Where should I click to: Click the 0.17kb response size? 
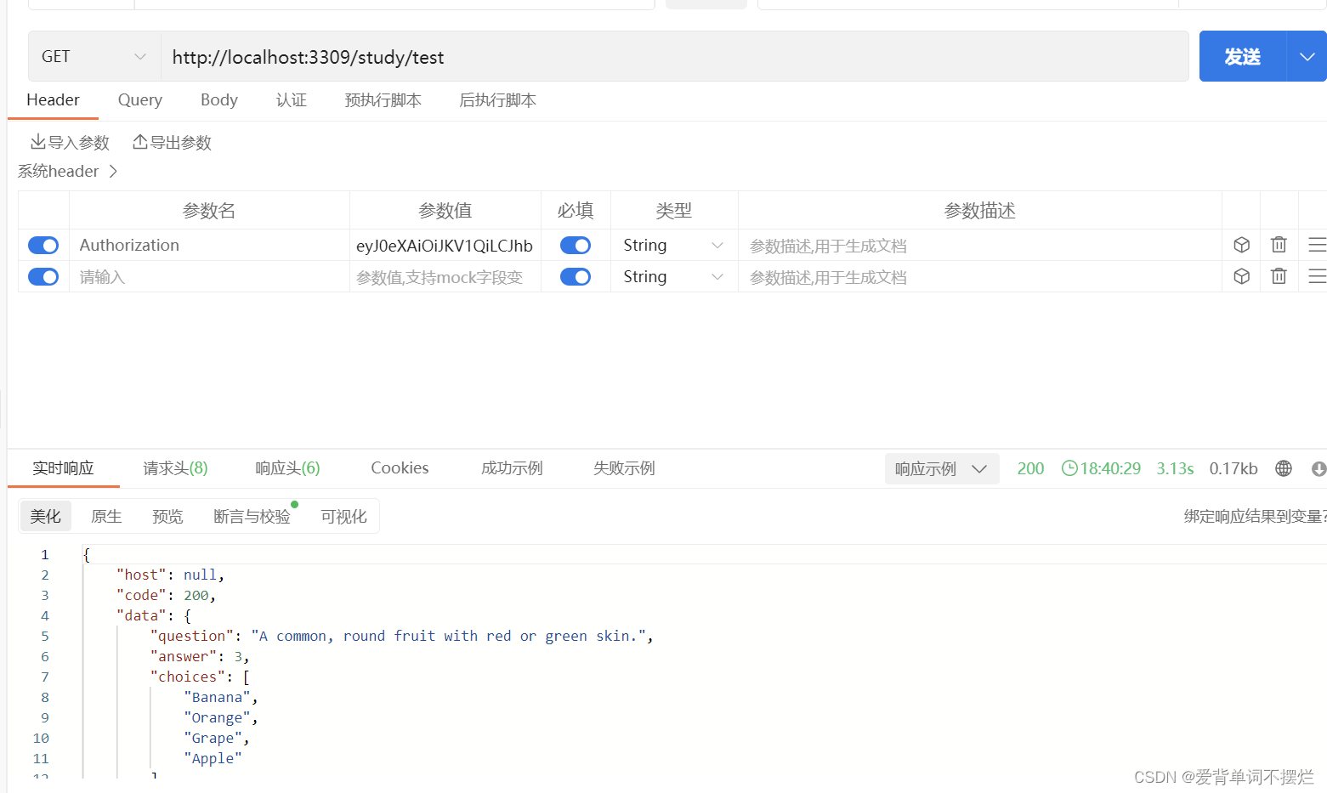1233,468
